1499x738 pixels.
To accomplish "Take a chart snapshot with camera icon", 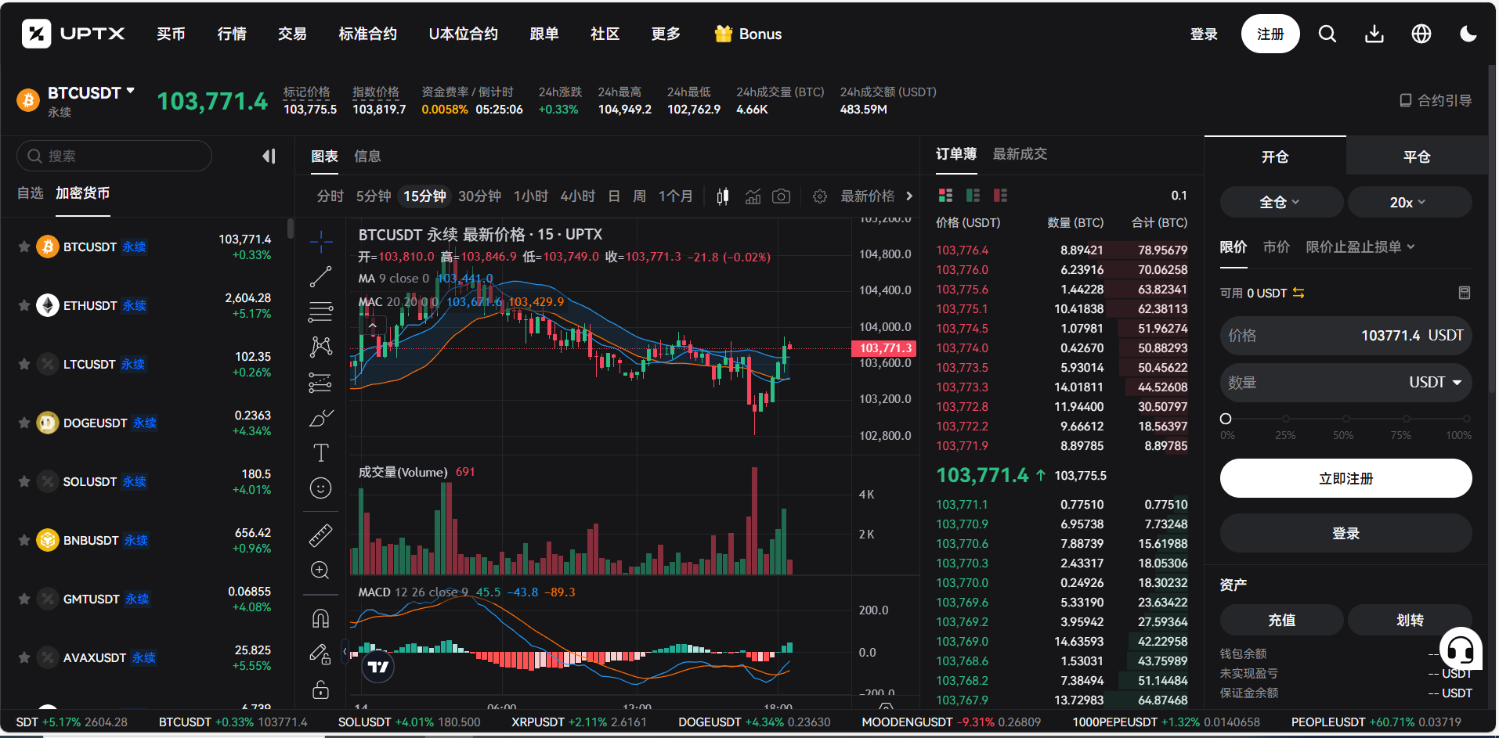I will (782, 196).
